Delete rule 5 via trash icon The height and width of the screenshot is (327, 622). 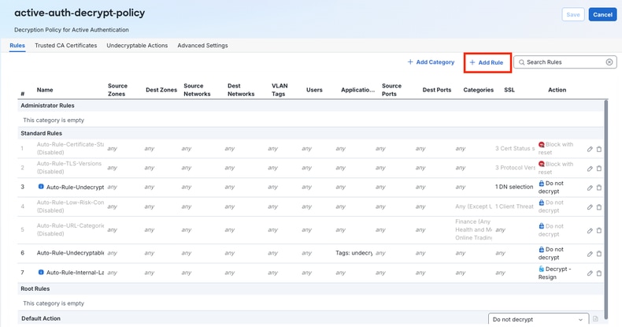tap(599, 231)
